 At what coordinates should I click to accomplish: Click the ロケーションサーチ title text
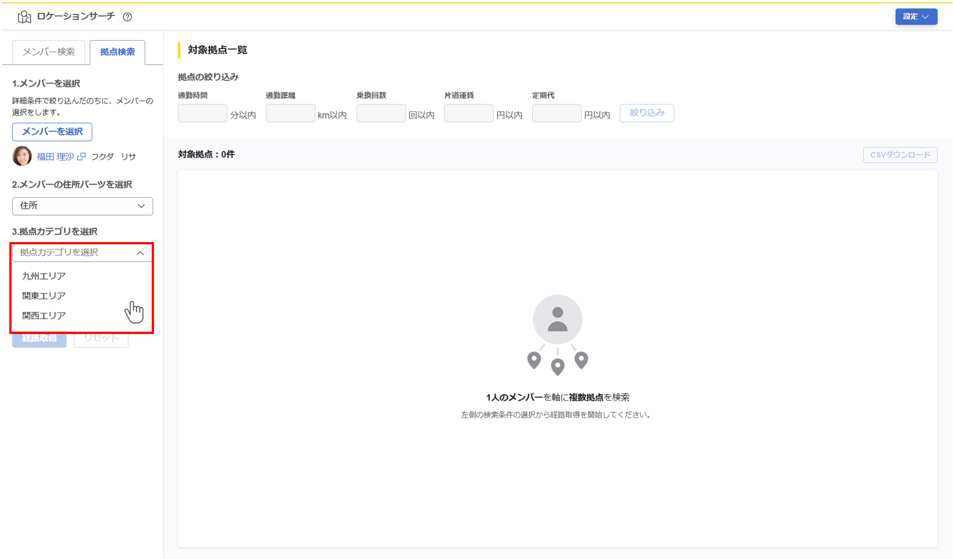[x=76, y=17]
